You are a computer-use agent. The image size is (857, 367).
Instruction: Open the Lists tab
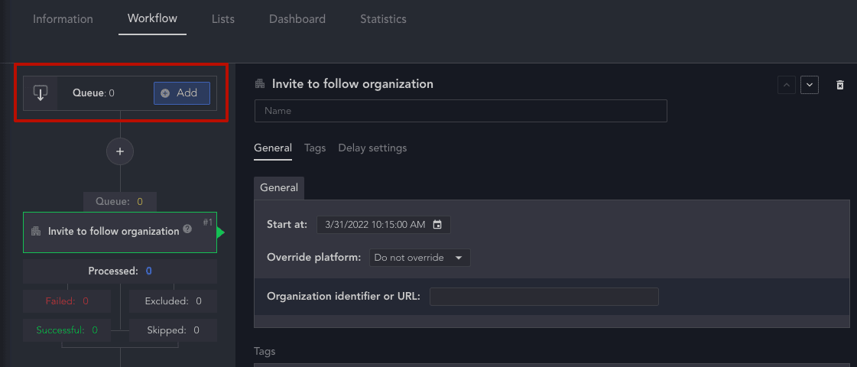(x=223, y=19)
